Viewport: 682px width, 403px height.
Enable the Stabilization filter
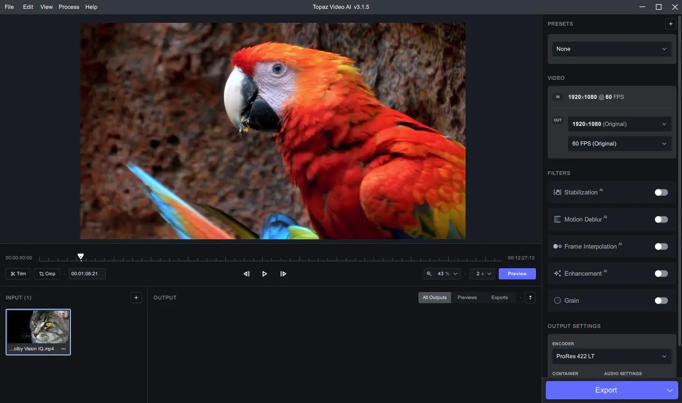(661, 192)
